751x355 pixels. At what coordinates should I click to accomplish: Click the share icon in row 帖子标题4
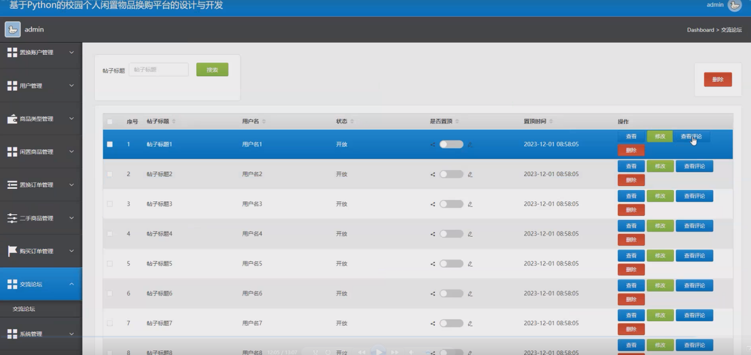tap(433, 233)
